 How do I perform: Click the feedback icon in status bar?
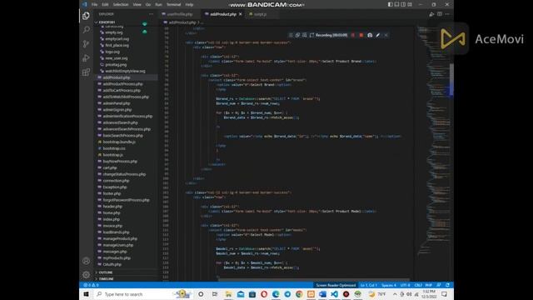click(439, 285)
